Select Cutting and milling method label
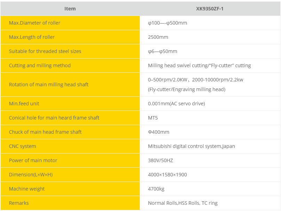The width and height of the screenshot is (282, 211). coord(40,65)
